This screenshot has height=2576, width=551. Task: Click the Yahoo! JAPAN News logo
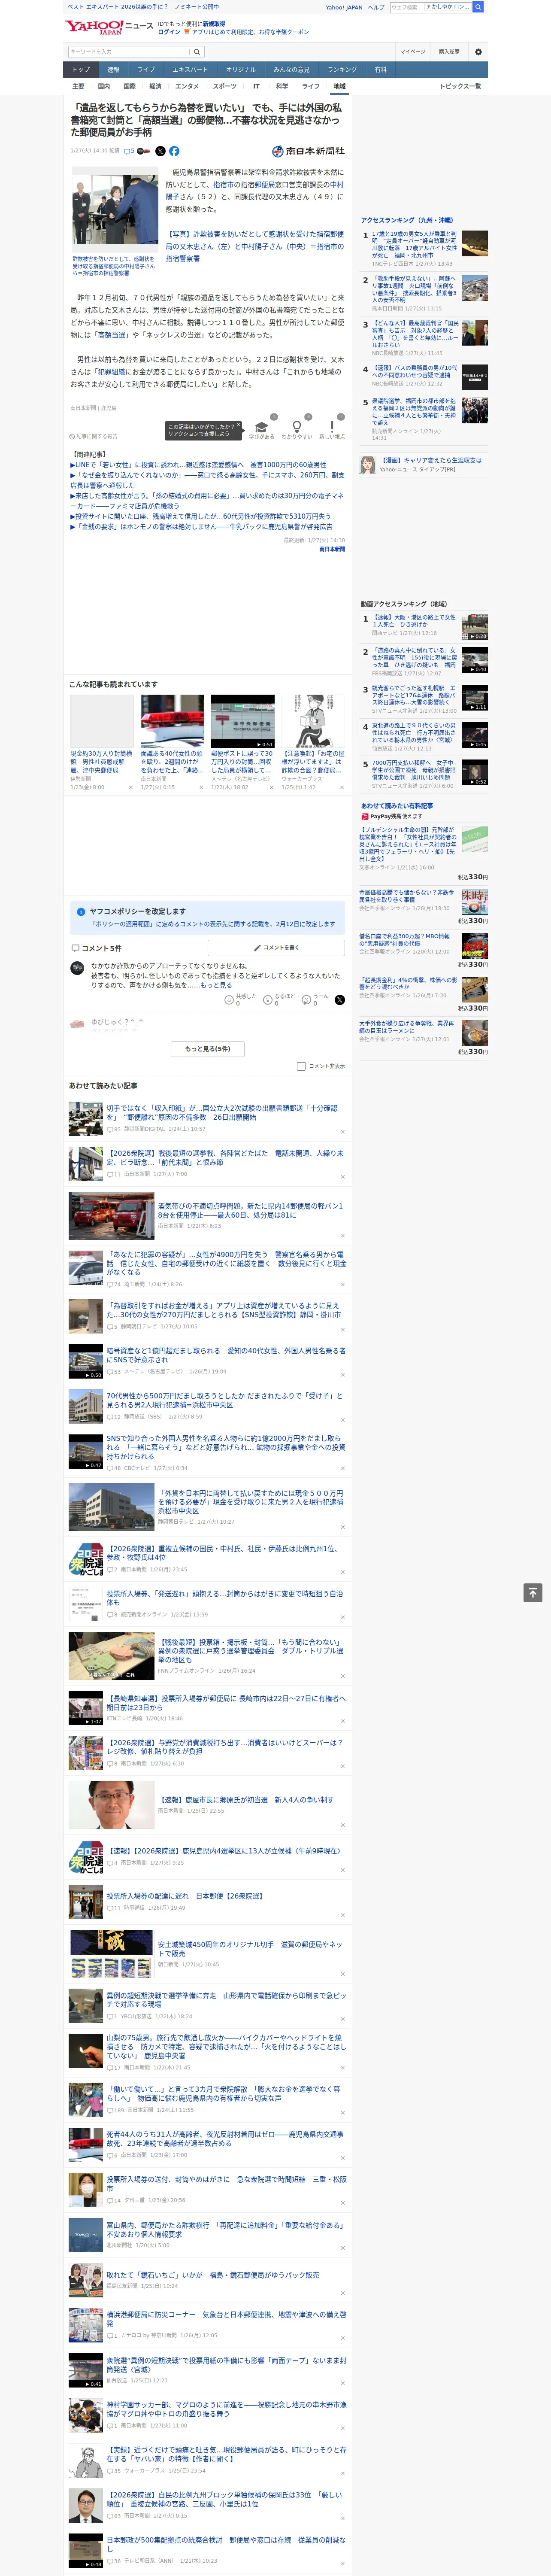[x=109, y=27]
